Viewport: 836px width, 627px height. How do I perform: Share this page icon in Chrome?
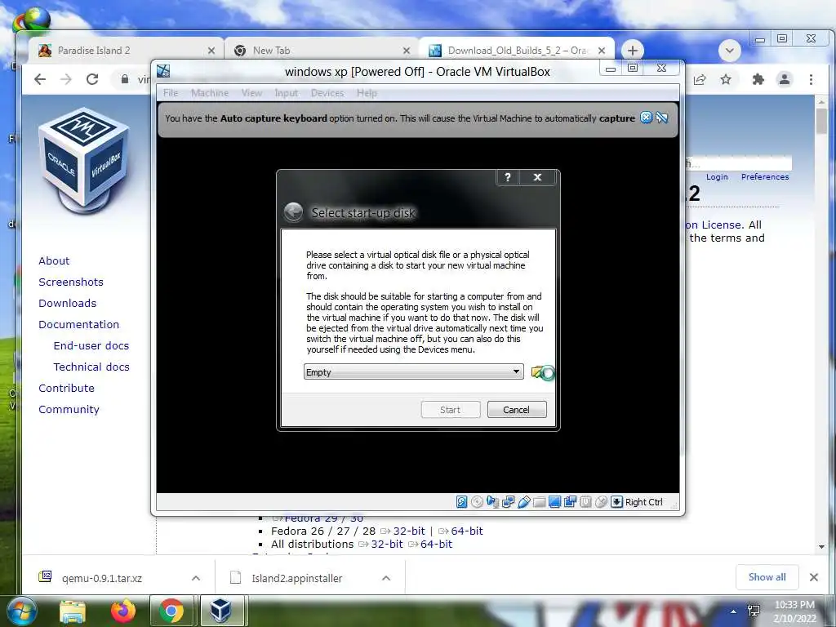click(700, 79)
